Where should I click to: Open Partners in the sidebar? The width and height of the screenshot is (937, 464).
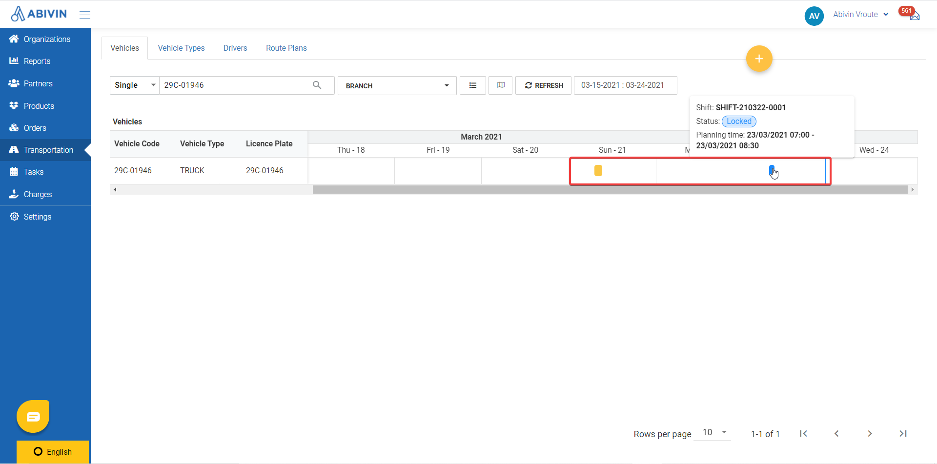(x=45, y=83)
